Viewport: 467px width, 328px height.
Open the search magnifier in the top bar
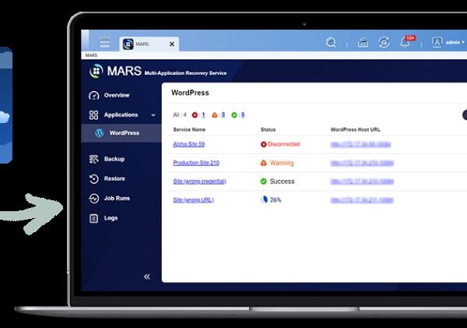click(331, 42)
